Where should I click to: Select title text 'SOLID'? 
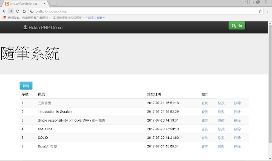[42, 138]
